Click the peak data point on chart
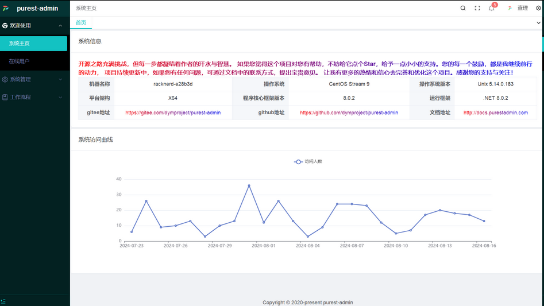 pos(249,185)
